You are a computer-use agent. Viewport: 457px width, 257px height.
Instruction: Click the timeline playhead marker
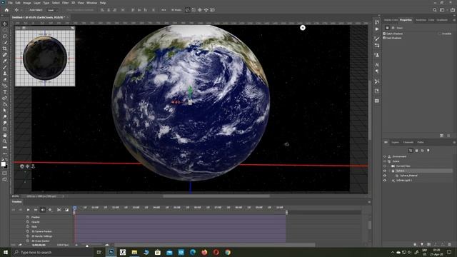(74, 208)
